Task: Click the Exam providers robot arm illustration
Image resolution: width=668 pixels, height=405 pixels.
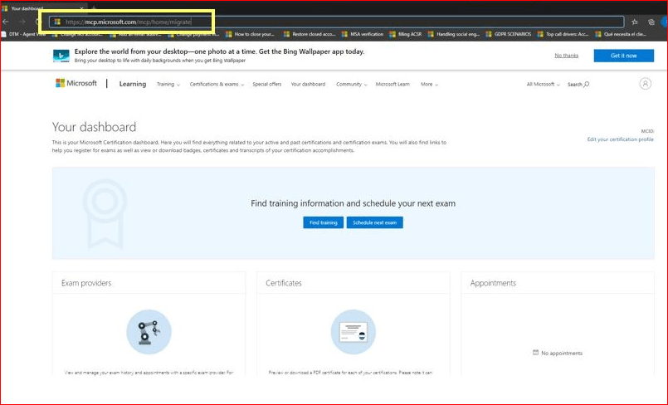Action: [149, 332]
